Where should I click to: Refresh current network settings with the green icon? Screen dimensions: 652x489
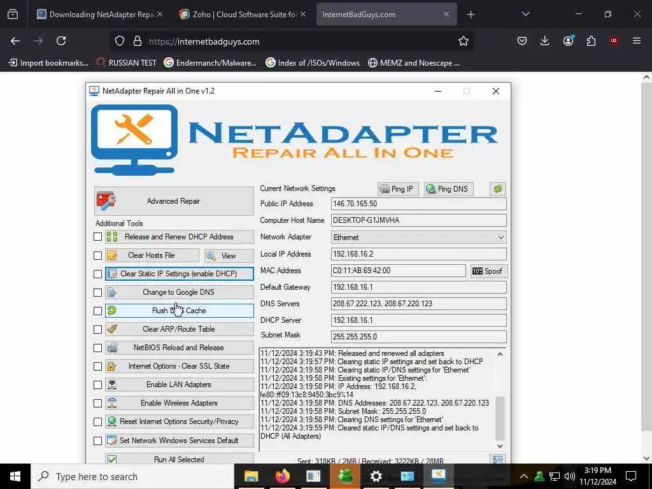point(498,188)
